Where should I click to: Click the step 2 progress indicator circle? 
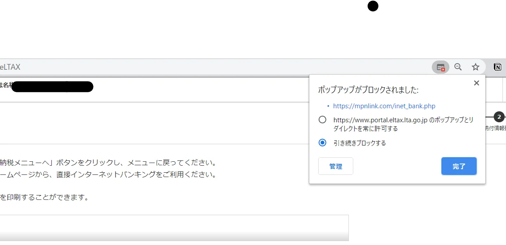[x=499, y=117]
